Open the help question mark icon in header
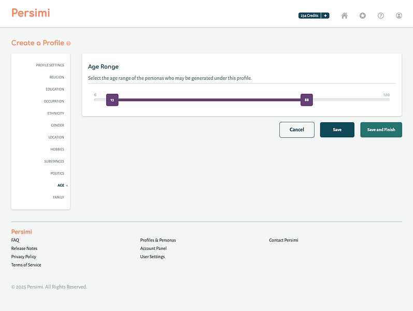The height and width of the screenshot is (311, 413). pyautogui.click(x=380, y=16)
